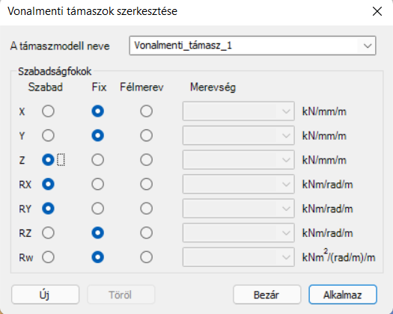393x314 pixels.
Task: Click the Alkalmaz button
Action: (x=343, y=295)
